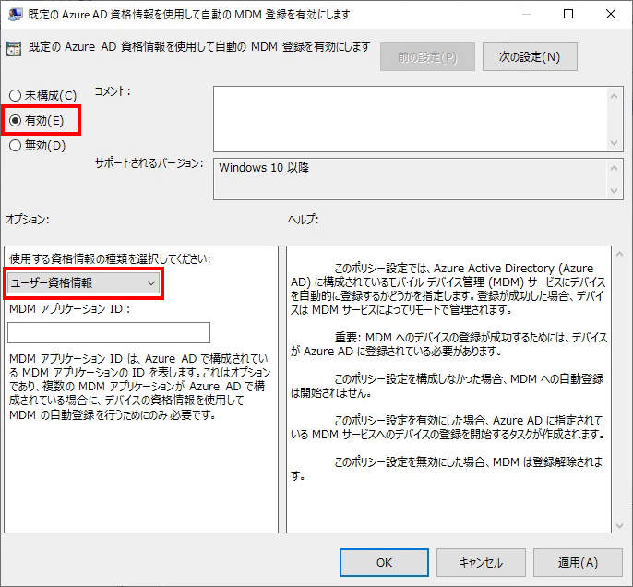
Task: Click the title bar application icon
Action: [x=16, y=14]
